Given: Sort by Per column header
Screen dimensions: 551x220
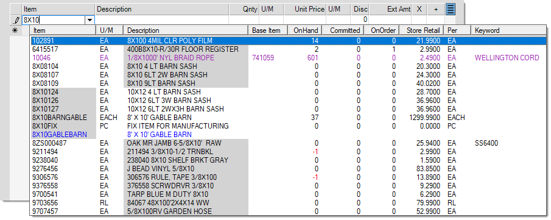Looking at the screenshot, I should 458,30.
